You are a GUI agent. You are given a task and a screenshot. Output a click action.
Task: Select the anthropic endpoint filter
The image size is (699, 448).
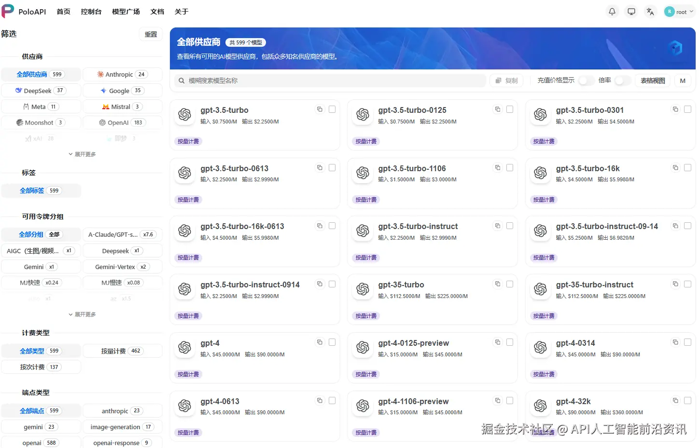tap(123, 411)
